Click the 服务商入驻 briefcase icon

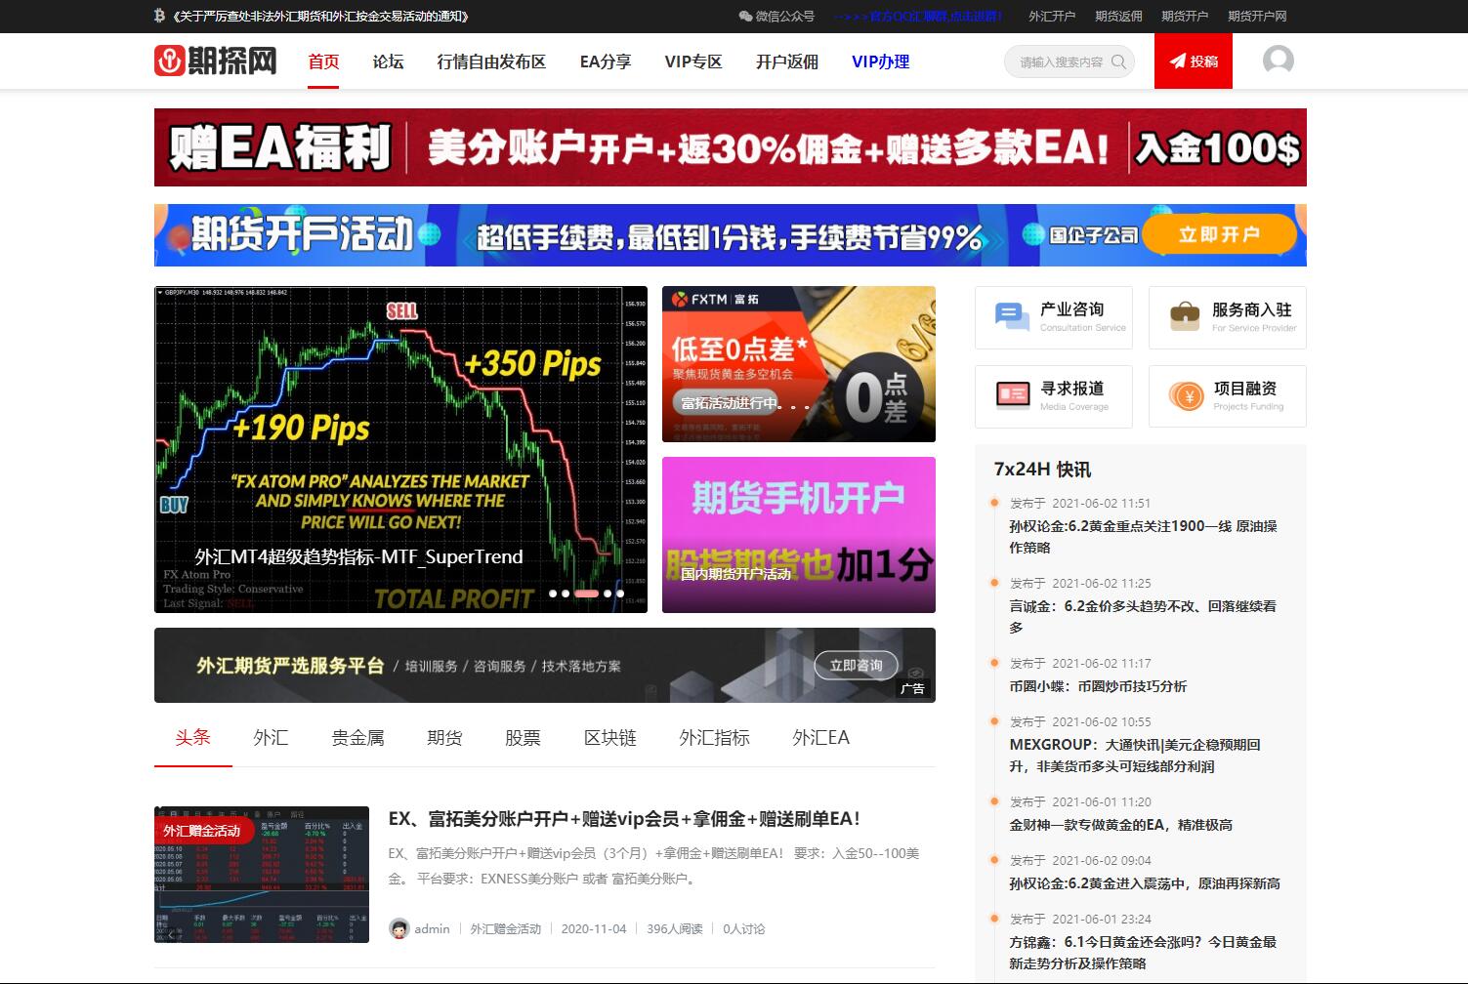point(1185,316)
